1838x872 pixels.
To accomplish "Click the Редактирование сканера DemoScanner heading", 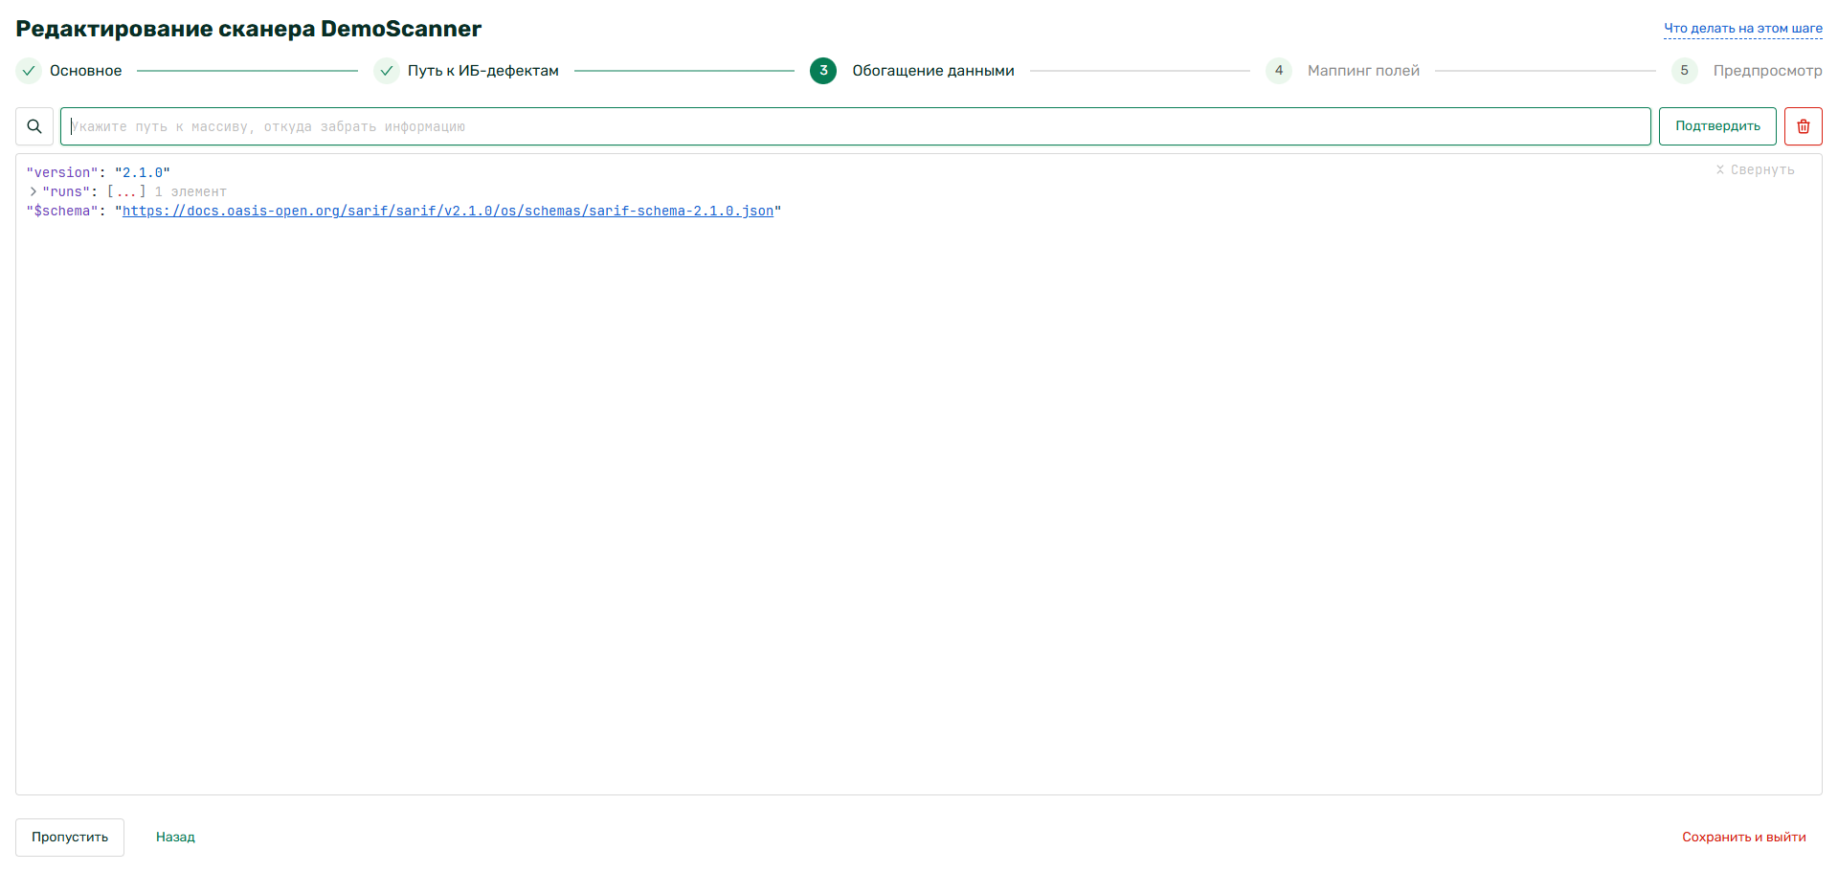I will coord(249,29).
